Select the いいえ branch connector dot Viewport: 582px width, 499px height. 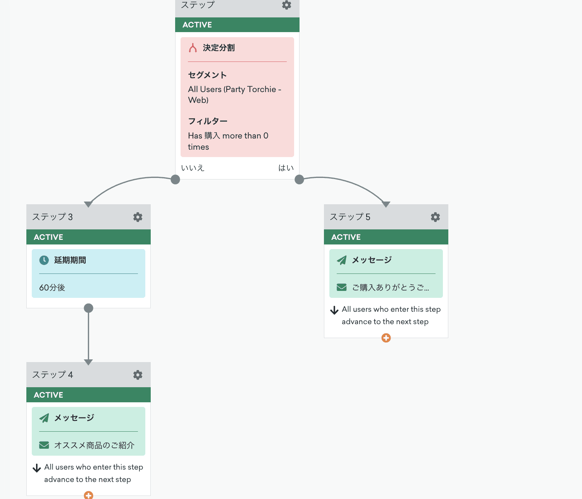(176, 179)
